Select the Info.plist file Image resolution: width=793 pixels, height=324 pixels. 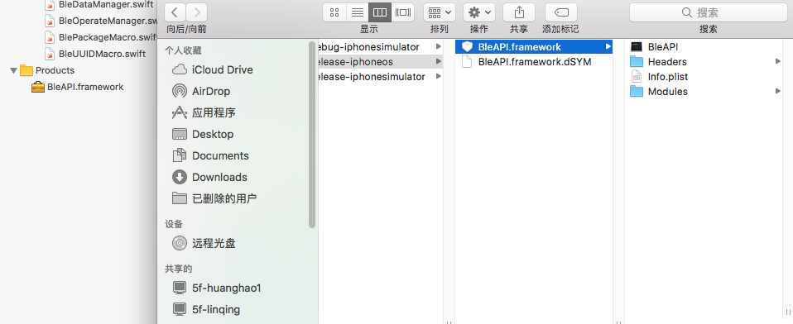(x=660, y=77)
